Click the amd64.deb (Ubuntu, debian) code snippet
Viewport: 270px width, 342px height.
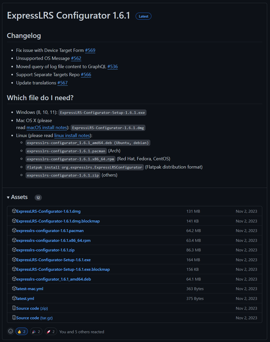click(x=88, y=143)
